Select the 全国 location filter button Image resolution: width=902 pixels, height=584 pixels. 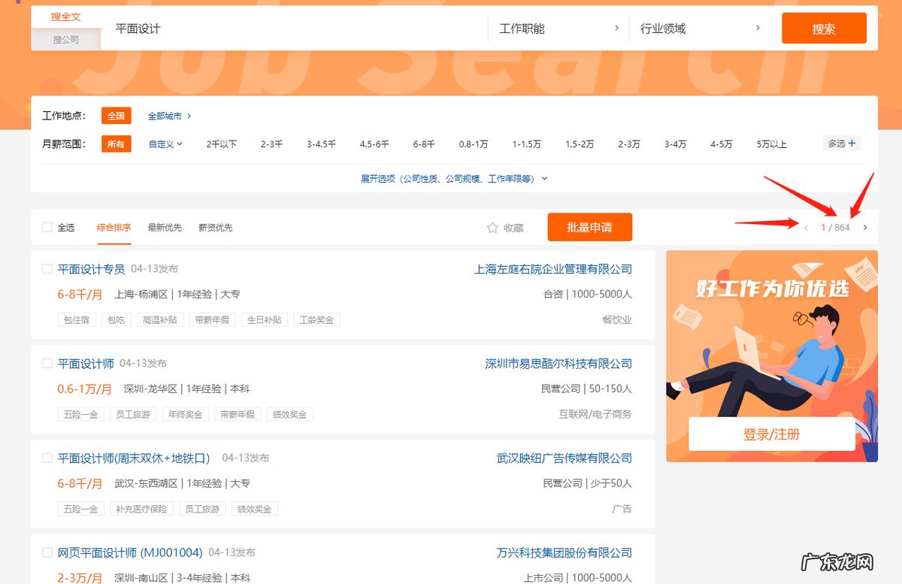tap(117, 116)
